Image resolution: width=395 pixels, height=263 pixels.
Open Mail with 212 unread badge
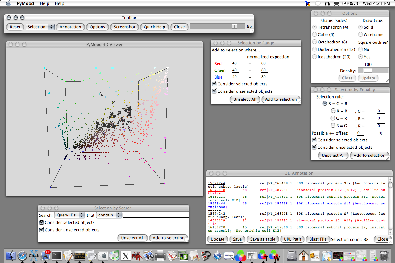click(45, 255)
